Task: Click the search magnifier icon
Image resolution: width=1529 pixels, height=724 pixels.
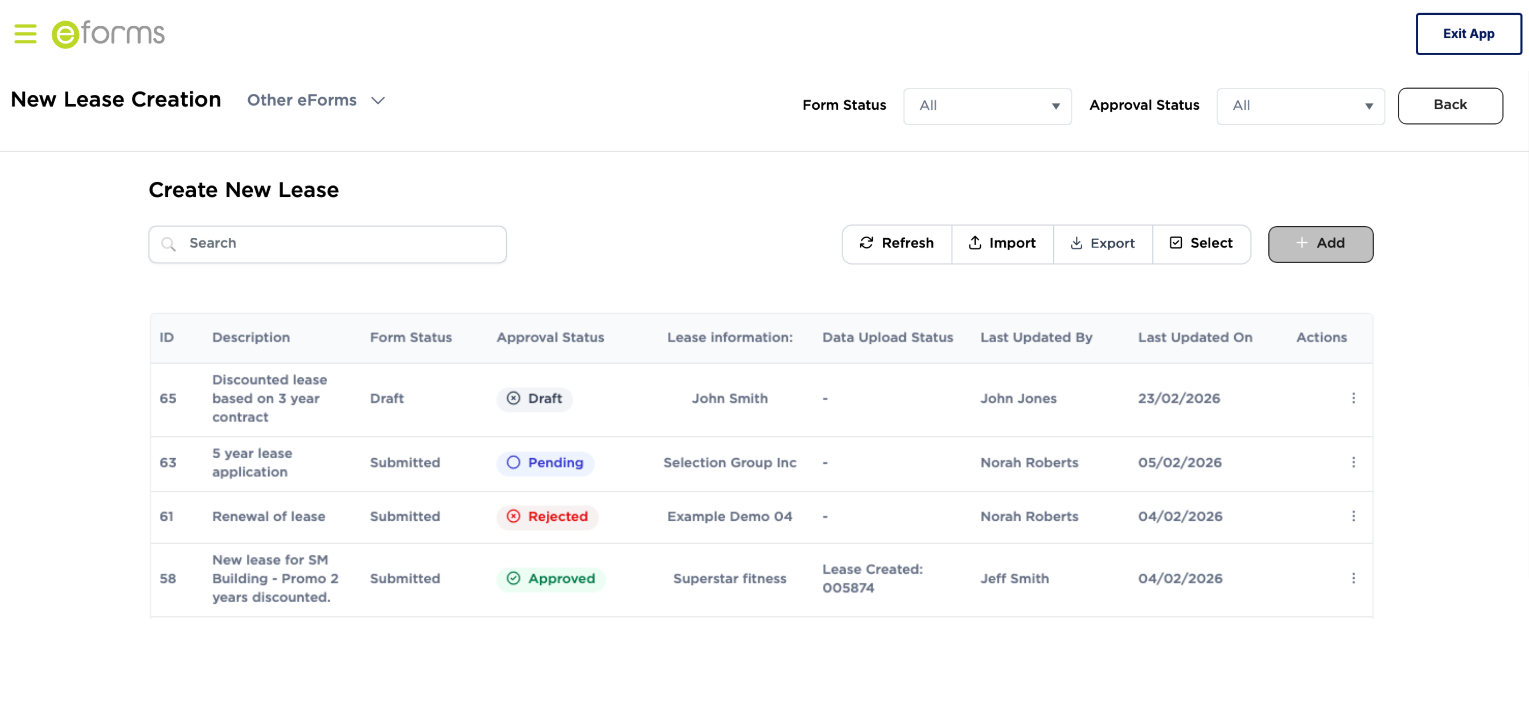Action: (169, 244)
